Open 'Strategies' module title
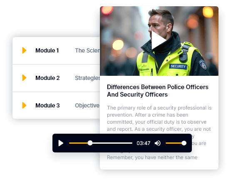The width and height of the screenshot is (231, 182). tap(87, 78)
